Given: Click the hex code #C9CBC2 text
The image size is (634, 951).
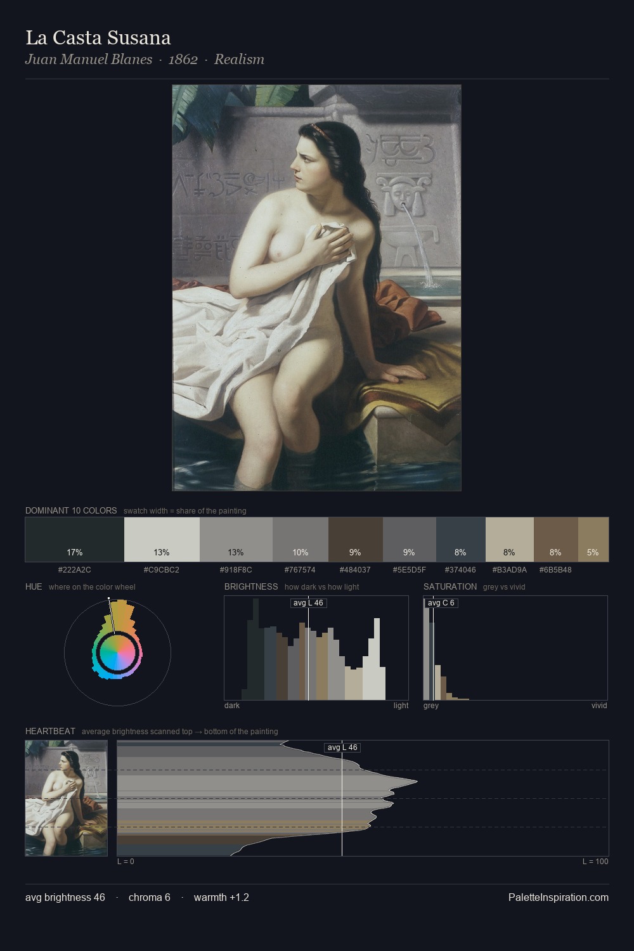Looking at the screenshot, I should 162,570.
